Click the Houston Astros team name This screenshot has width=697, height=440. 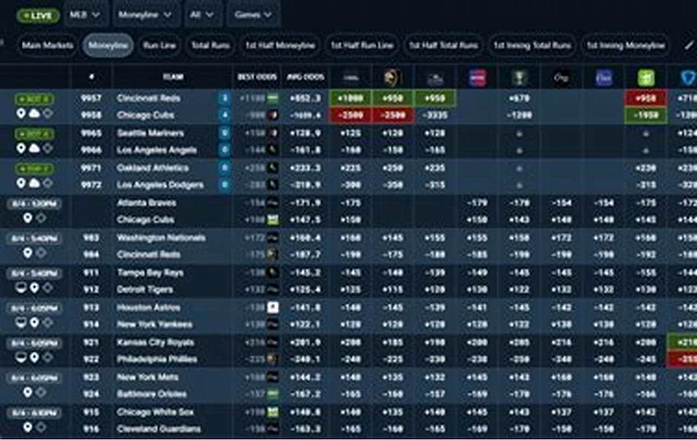pyautogui.click(x=149, y=307)
